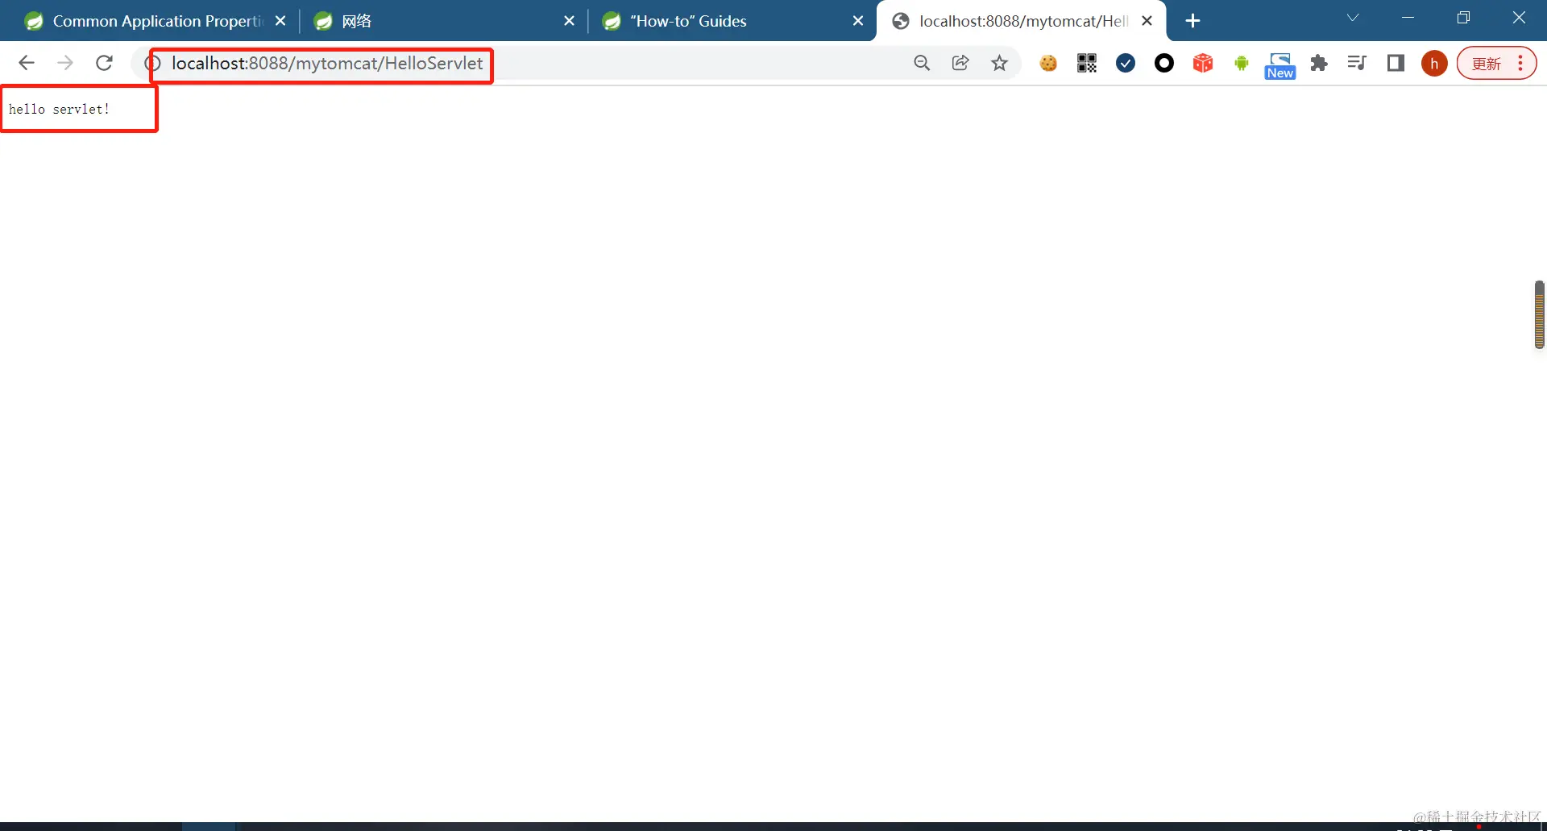This screenshot has width=1547, height=831.
Task: Open profile avatar 'h'
Action: 1434,64
